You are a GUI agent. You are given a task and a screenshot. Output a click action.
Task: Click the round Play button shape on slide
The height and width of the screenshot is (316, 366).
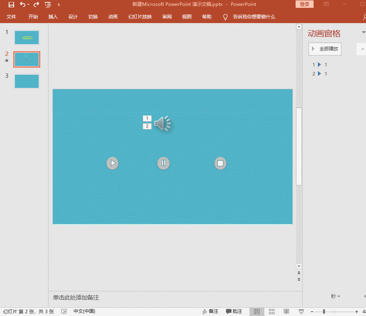tap(112, 163)
